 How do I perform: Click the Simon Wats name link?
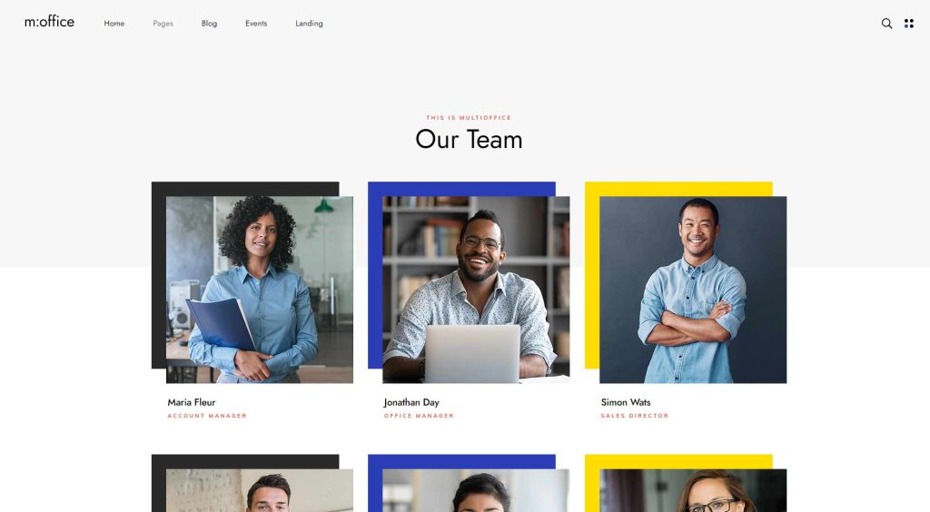point(625,402)
